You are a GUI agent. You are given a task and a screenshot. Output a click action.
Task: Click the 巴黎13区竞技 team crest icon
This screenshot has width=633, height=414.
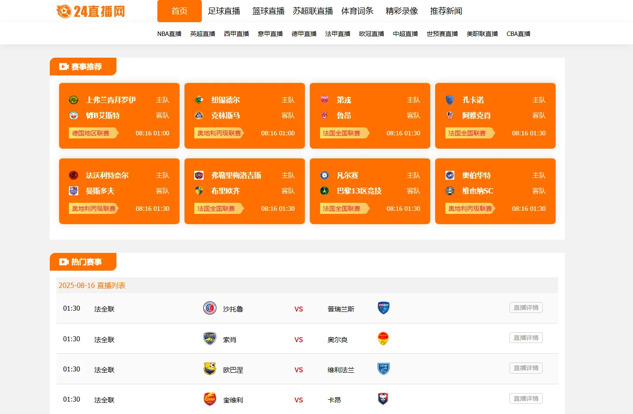(325, 191)
